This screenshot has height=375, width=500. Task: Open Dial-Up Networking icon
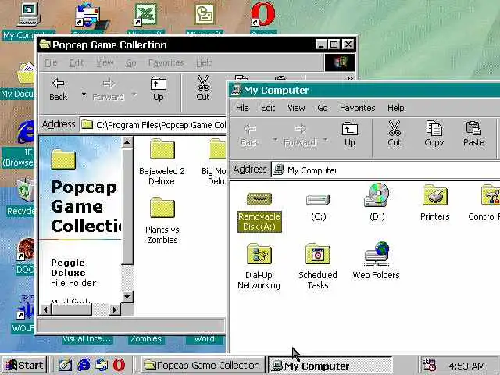tap(259, 266)
